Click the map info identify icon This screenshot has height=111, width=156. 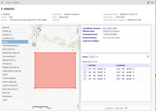[34, 44]
